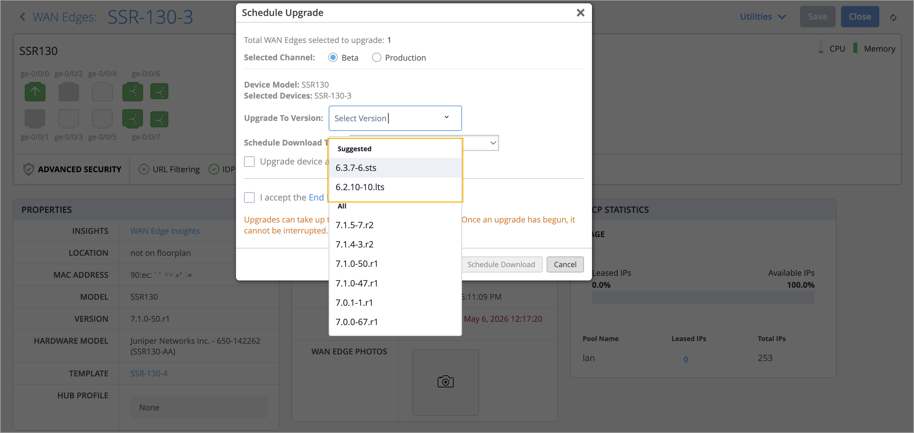Click the Version value 7.1.0-50.r1
The image size is (914, 433).
coord(150,319)
